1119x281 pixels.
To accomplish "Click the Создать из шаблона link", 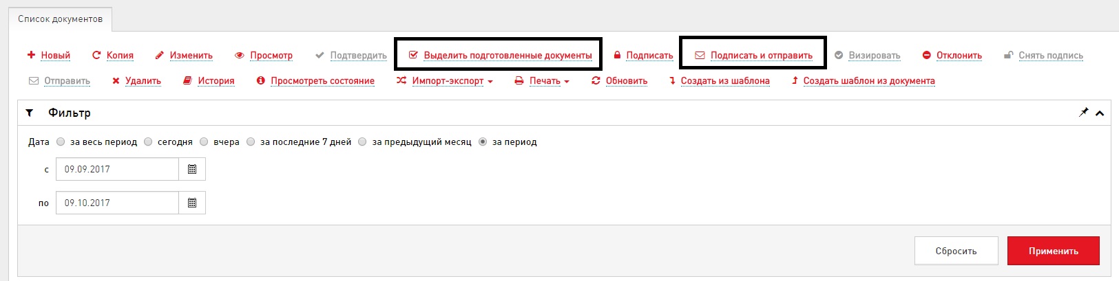I will coord(725,80).
